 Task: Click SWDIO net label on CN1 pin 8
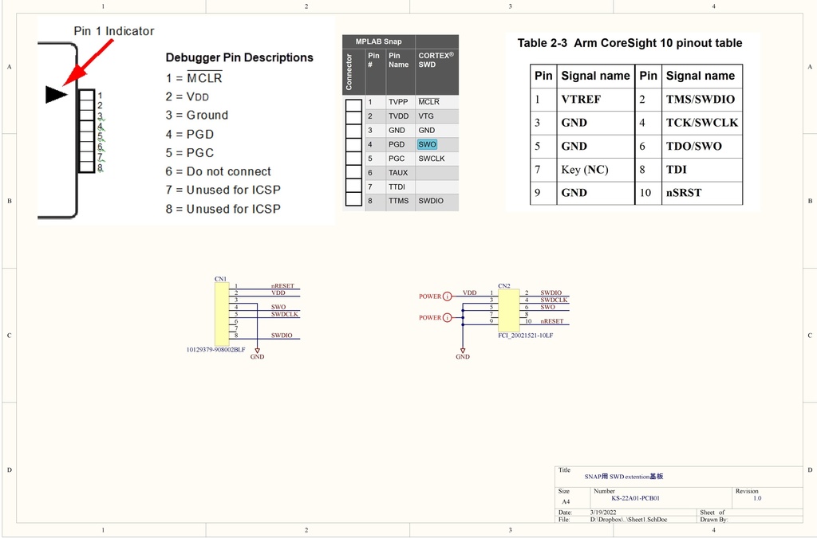(282, 336)
